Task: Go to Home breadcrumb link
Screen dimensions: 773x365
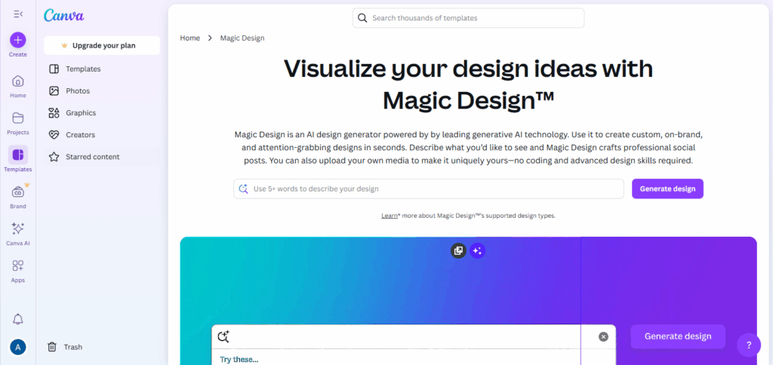Action: 189,38
